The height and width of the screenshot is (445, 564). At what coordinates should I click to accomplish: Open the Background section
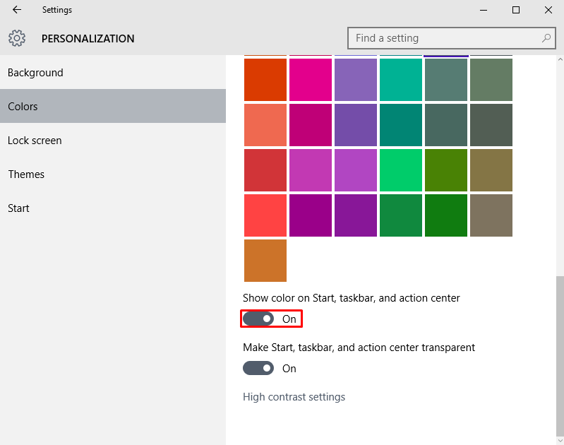coord(113,72)
